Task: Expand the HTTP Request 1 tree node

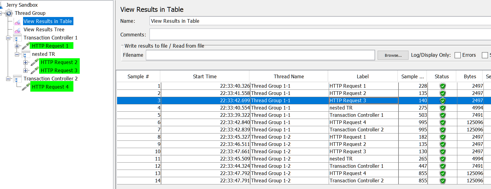Action: tap(17, 46)
